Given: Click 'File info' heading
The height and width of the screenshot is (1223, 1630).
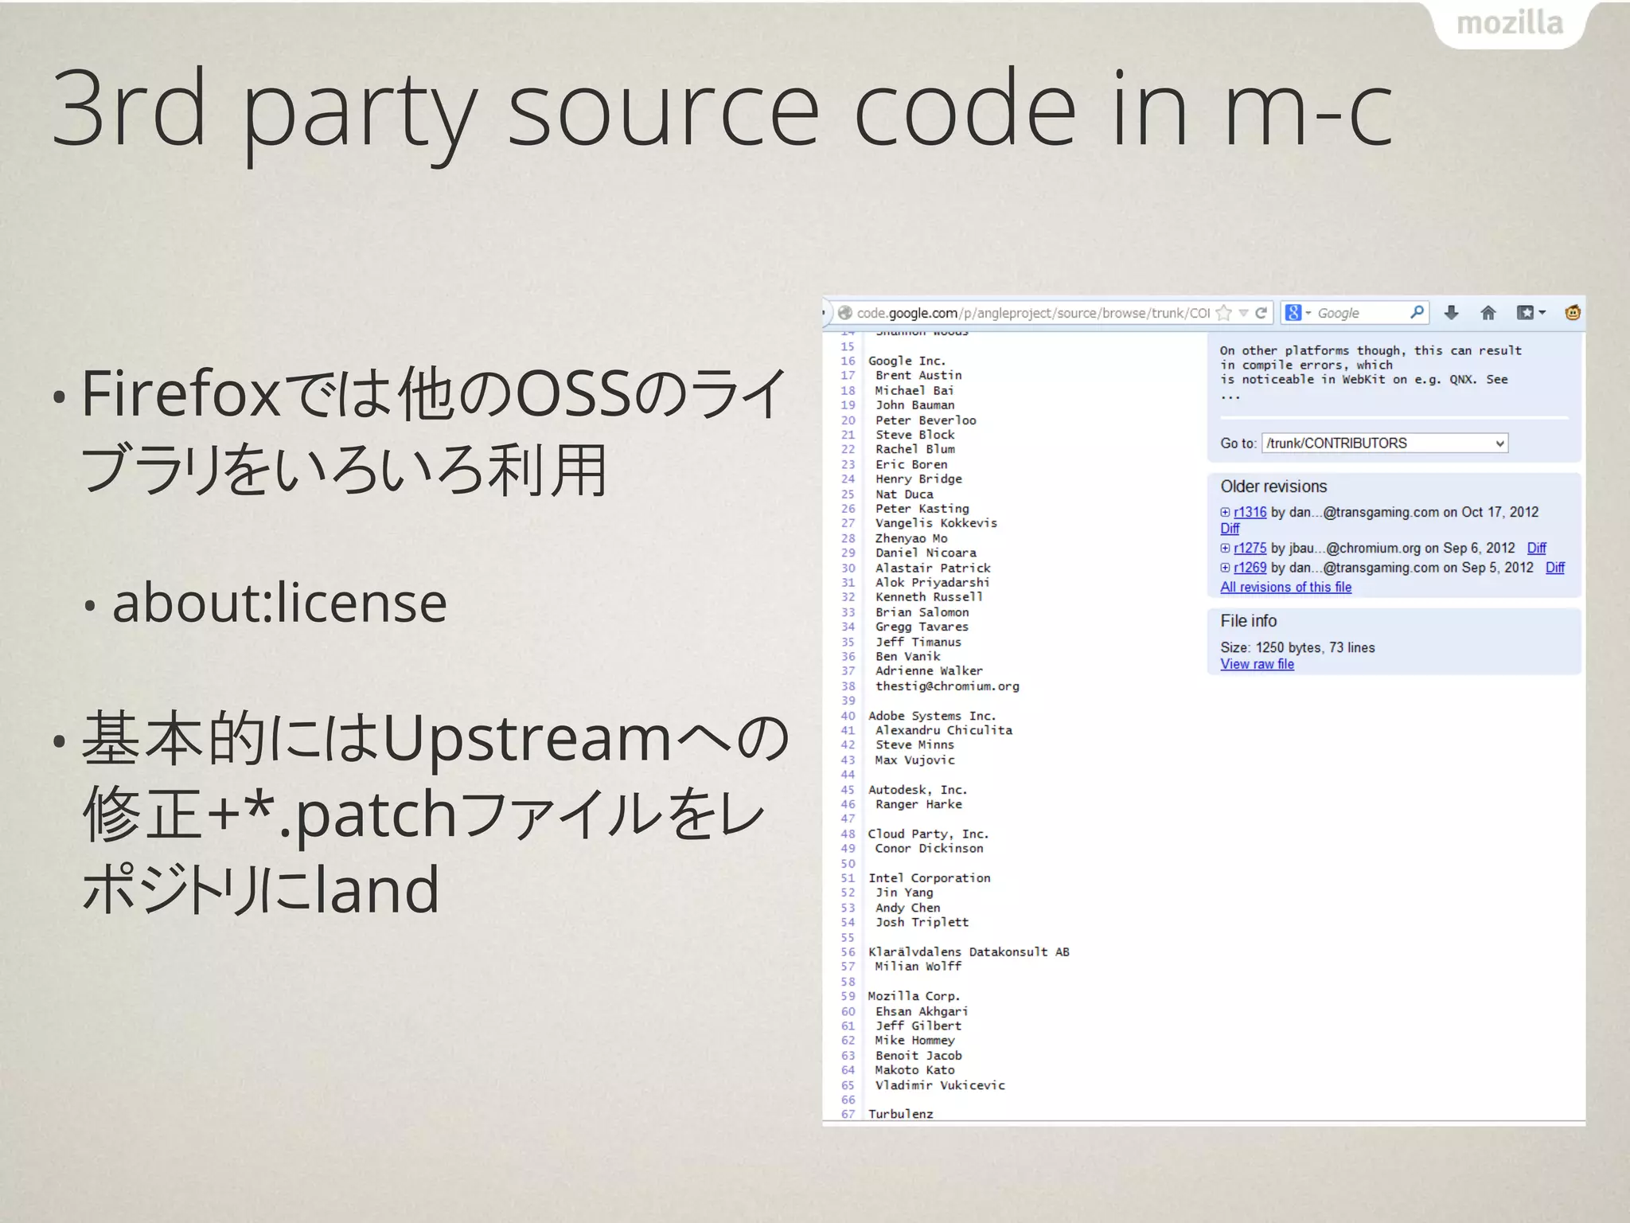Looking at the screenshot, I should point(1248,621).
